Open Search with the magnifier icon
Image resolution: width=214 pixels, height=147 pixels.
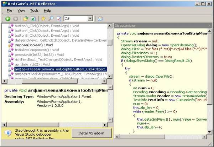pyautogui.click(x=51, y=19)
